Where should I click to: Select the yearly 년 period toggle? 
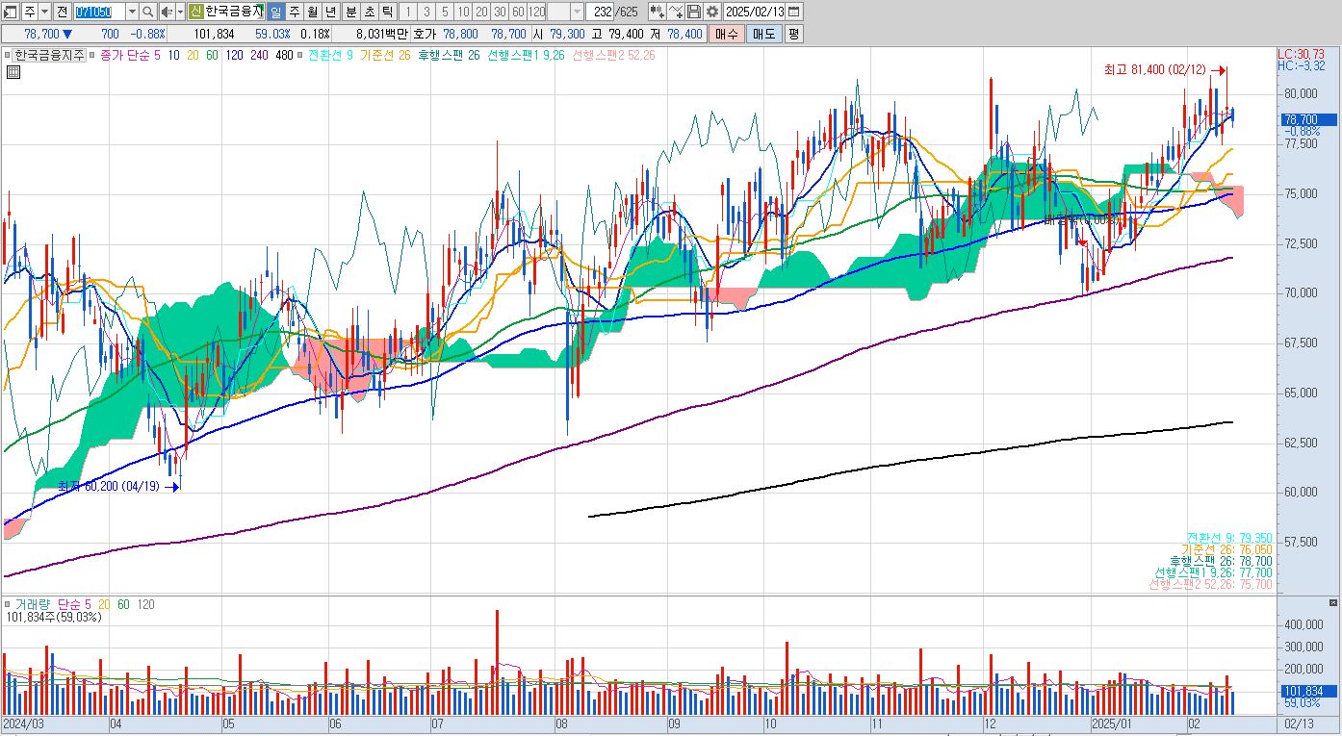coord(330,12)
